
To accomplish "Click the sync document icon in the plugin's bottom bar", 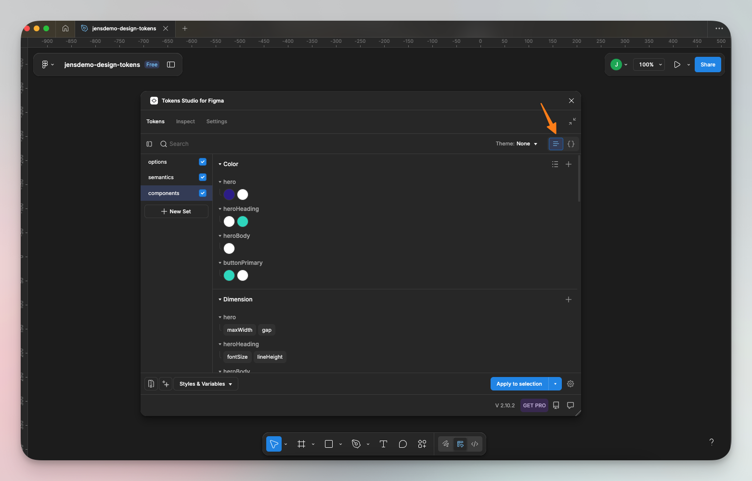I will 151,384.
